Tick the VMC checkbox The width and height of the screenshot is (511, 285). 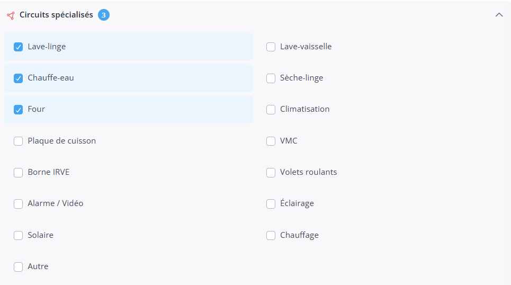point(271,141)
